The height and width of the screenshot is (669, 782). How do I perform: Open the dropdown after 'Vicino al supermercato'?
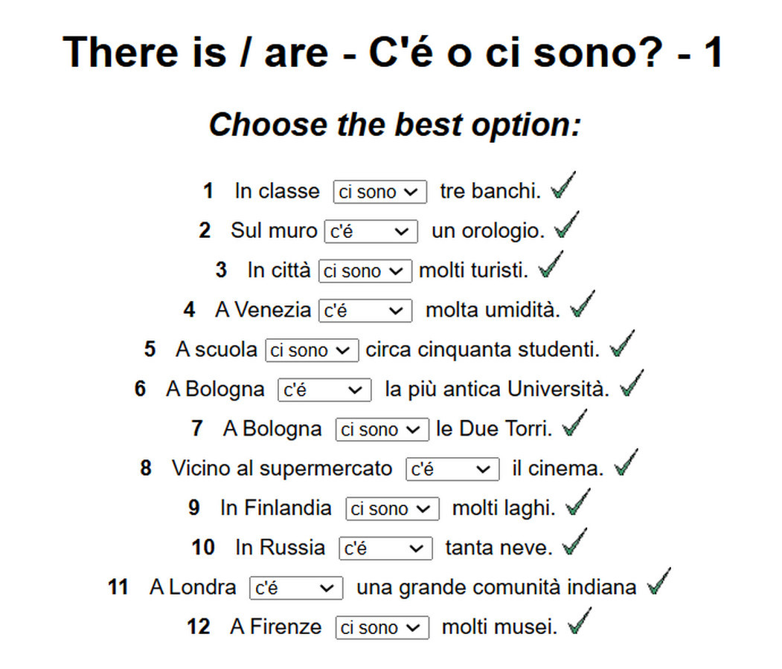pos(452,469)
